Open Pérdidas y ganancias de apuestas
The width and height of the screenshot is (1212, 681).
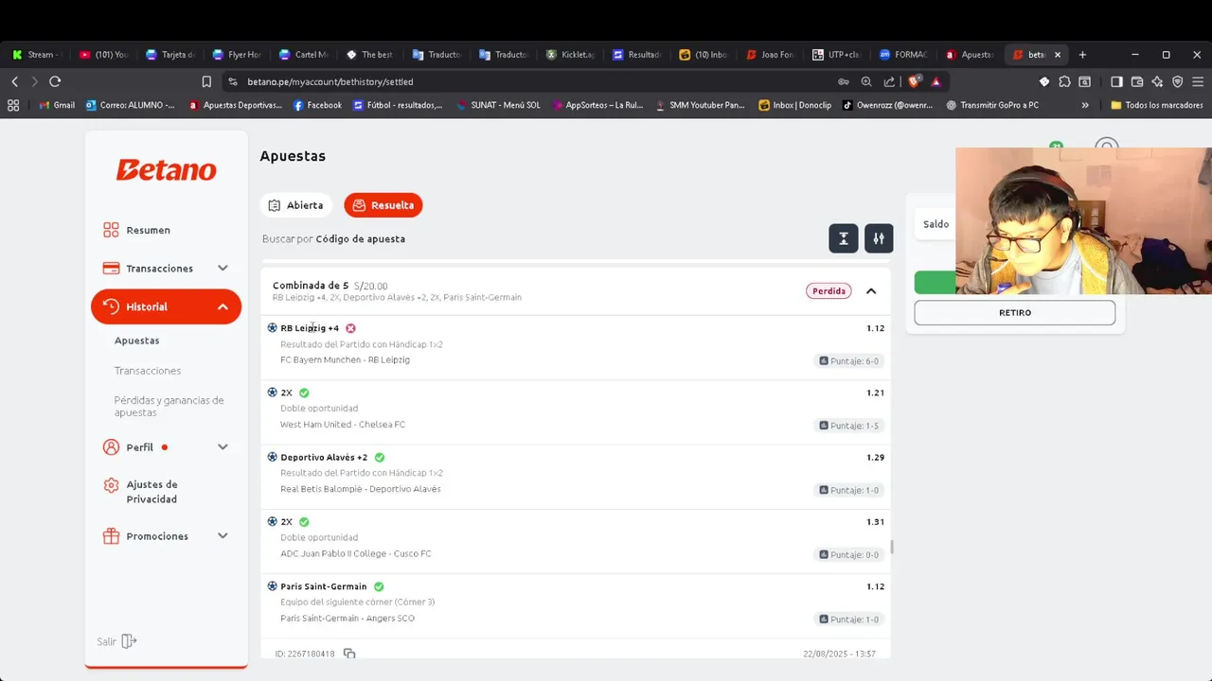[x=169, y=407]
